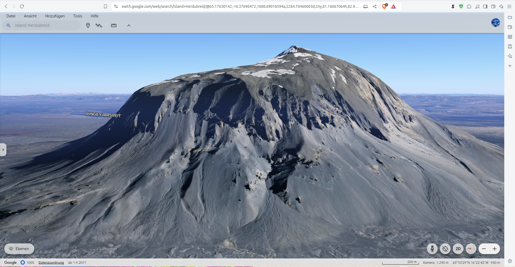Switch the view to 2D

point(458,249)
